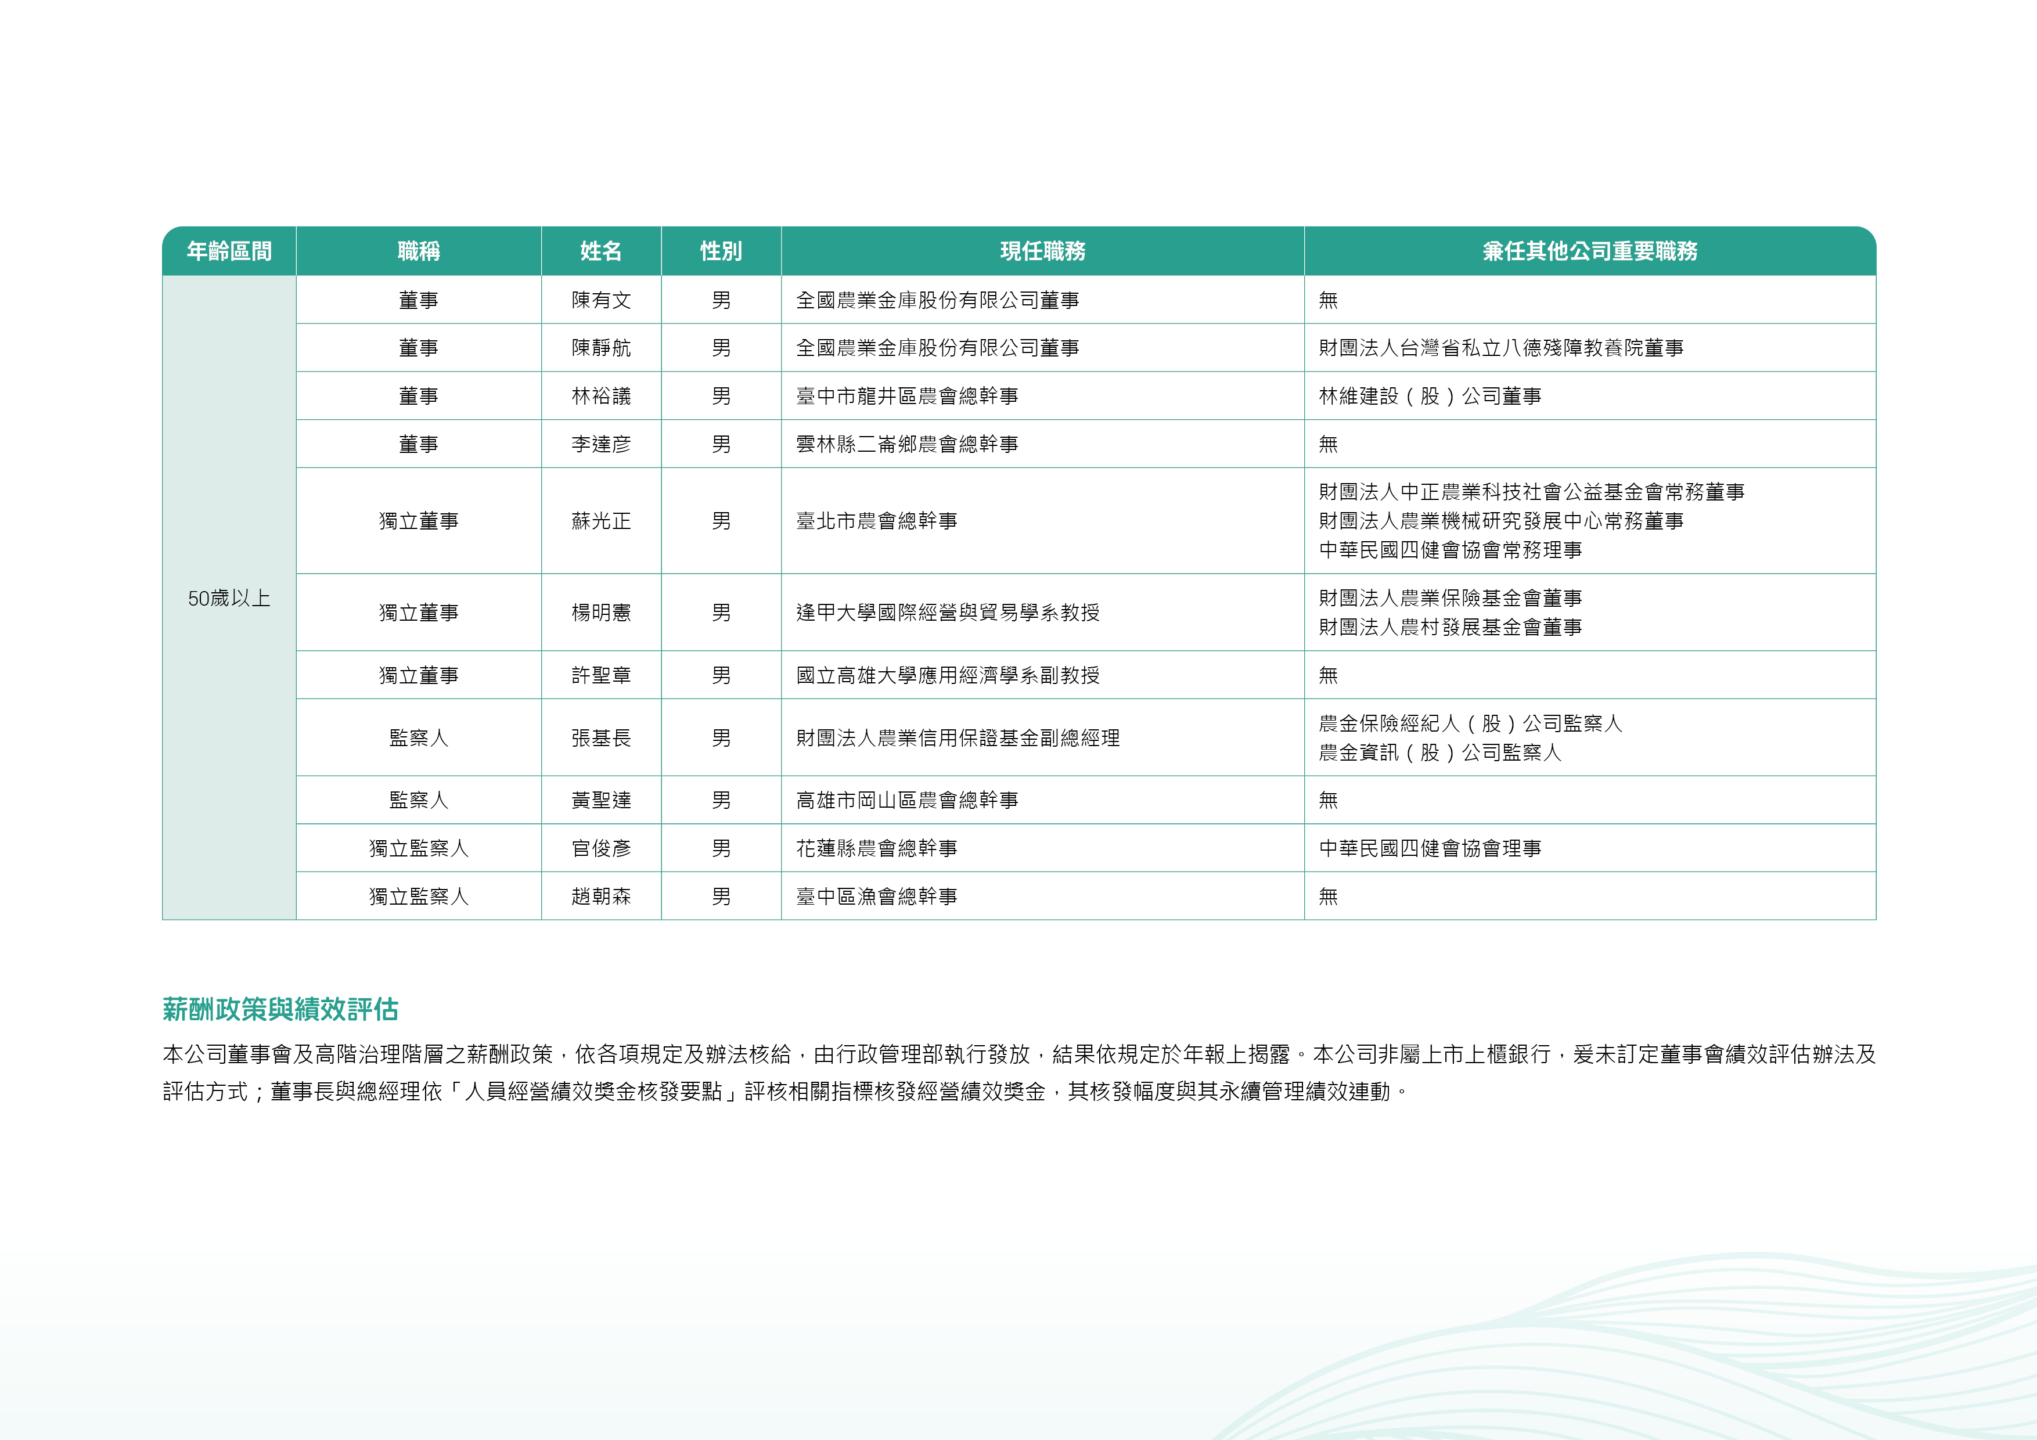Click the 年齡區間 column header
Viewport: 2037px width, 1440px height.
pos(229,251)
